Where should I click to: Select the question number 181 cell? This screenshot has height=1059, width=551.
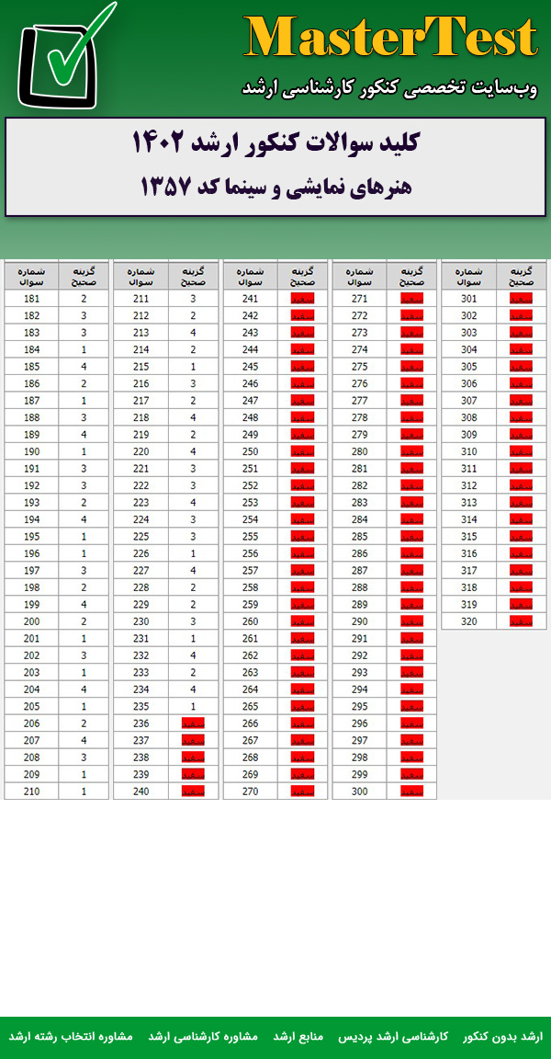coord(31,299)
